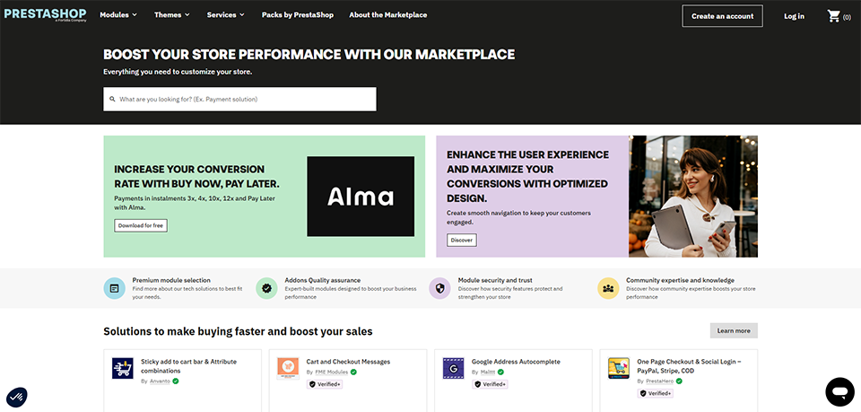Click the shopping cart icon

[834, 16]
